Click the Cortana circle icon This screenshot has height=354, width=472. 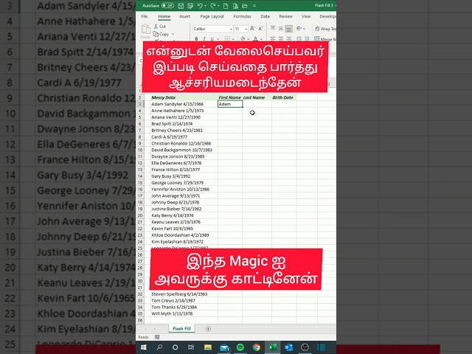coord(175,347)
